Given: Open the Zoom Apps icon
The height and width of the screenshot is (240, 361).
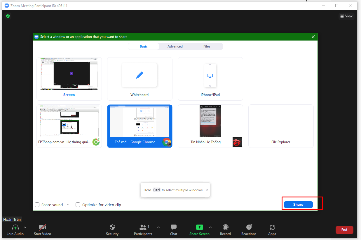Looking at the screenshot, I should point(272,227).
